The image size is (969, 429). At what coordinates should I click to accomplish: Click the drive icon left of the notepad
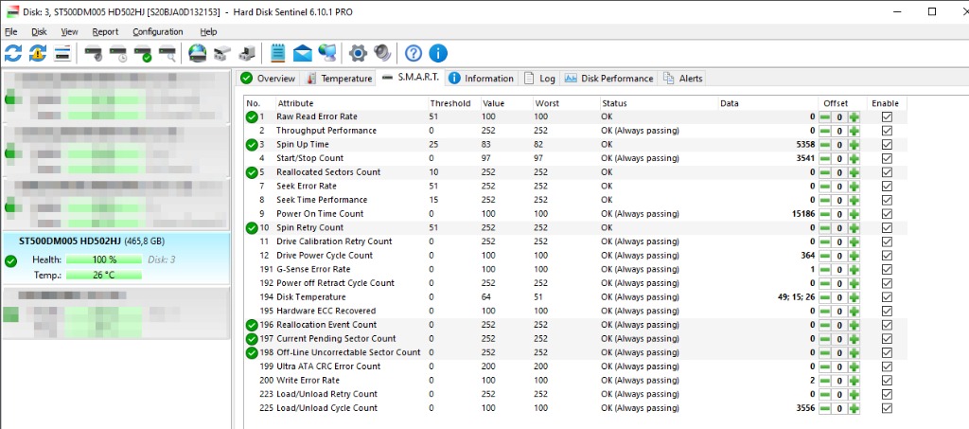coord(247,54)
